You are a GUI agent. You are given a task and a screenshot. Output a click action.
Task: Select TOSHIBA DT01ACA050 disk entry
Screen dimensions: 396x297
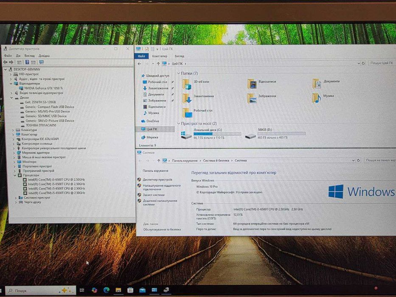tap(41, 125)
